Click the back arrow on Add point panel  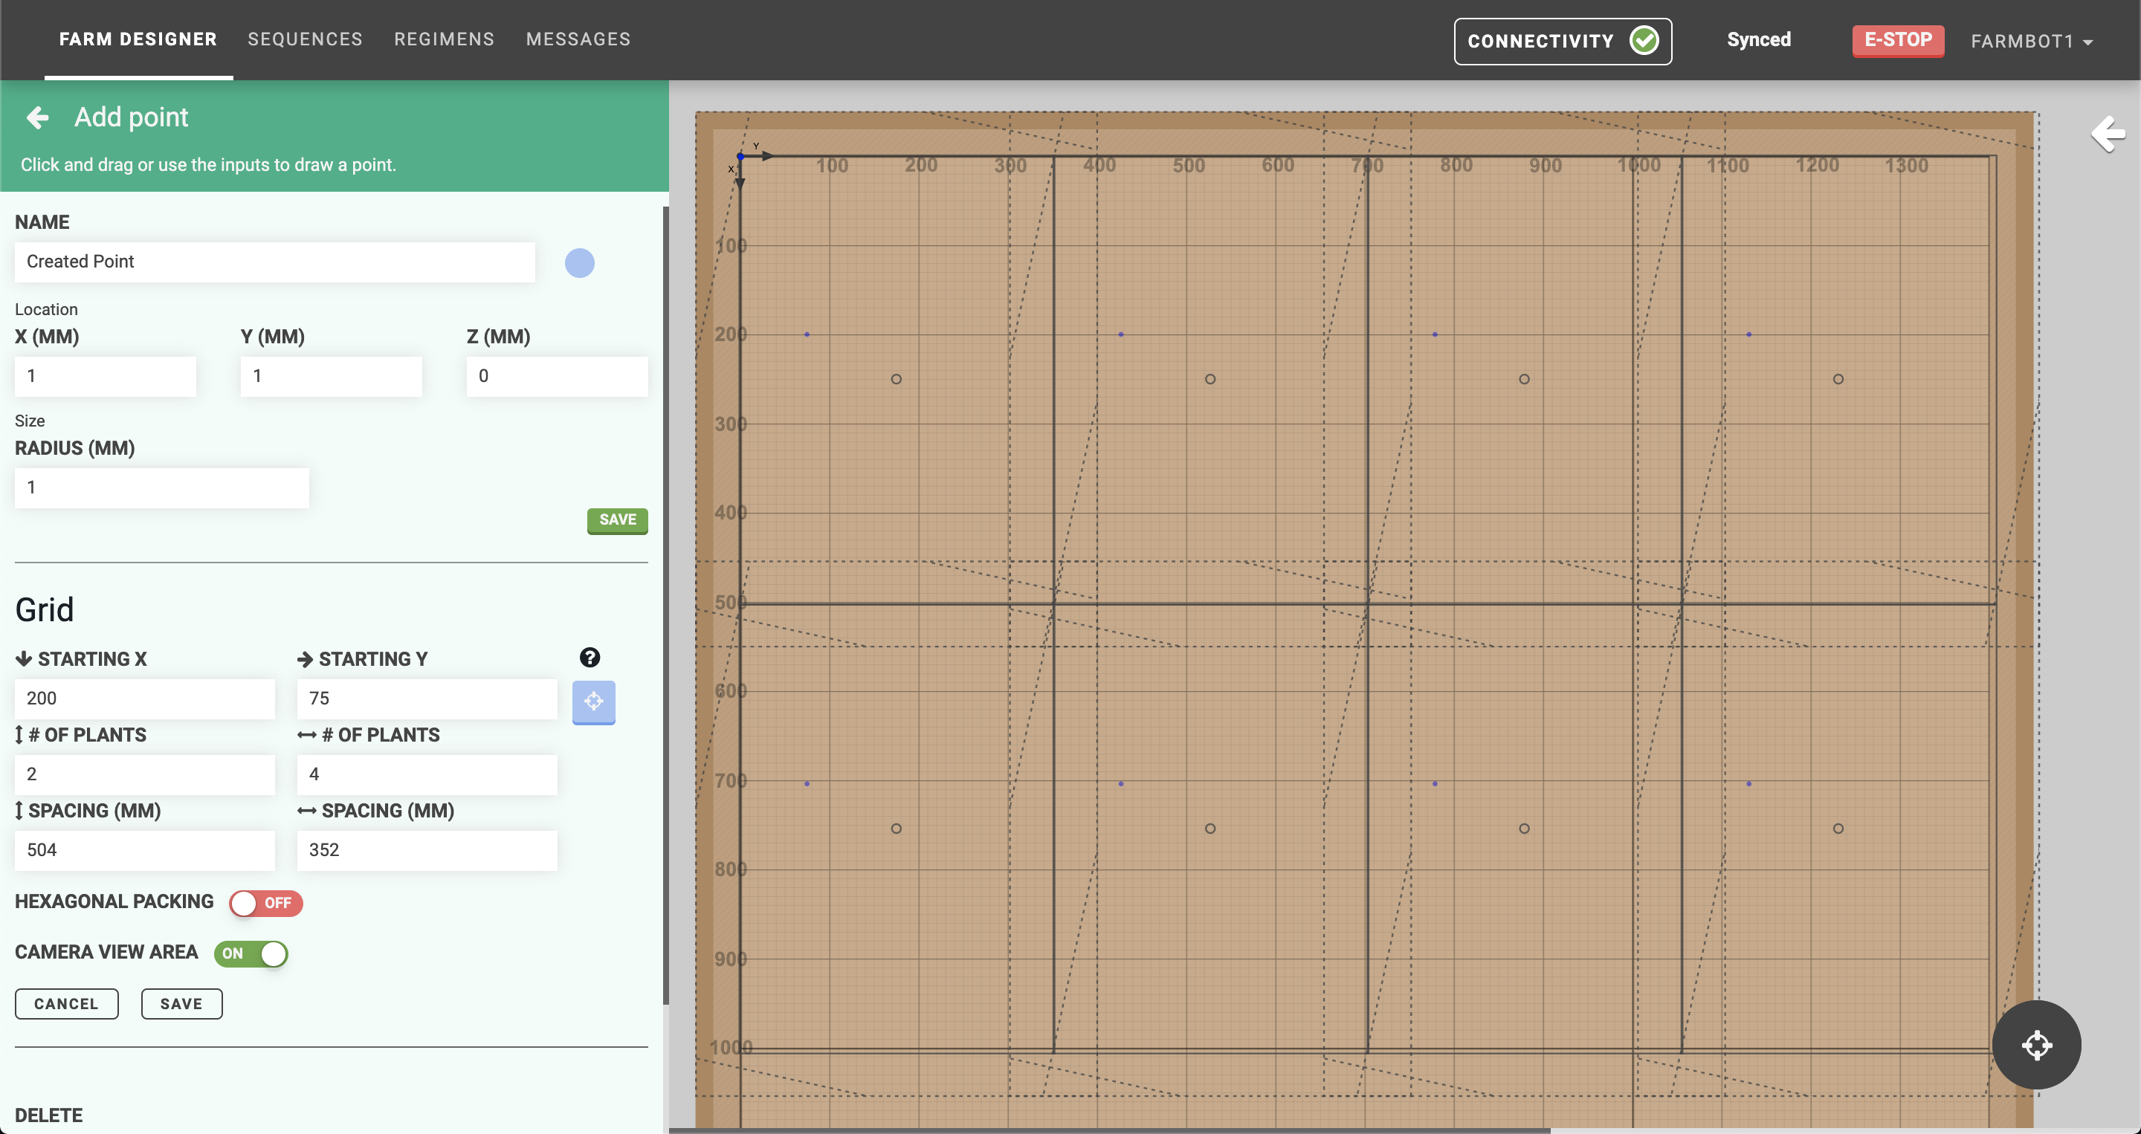37,117
